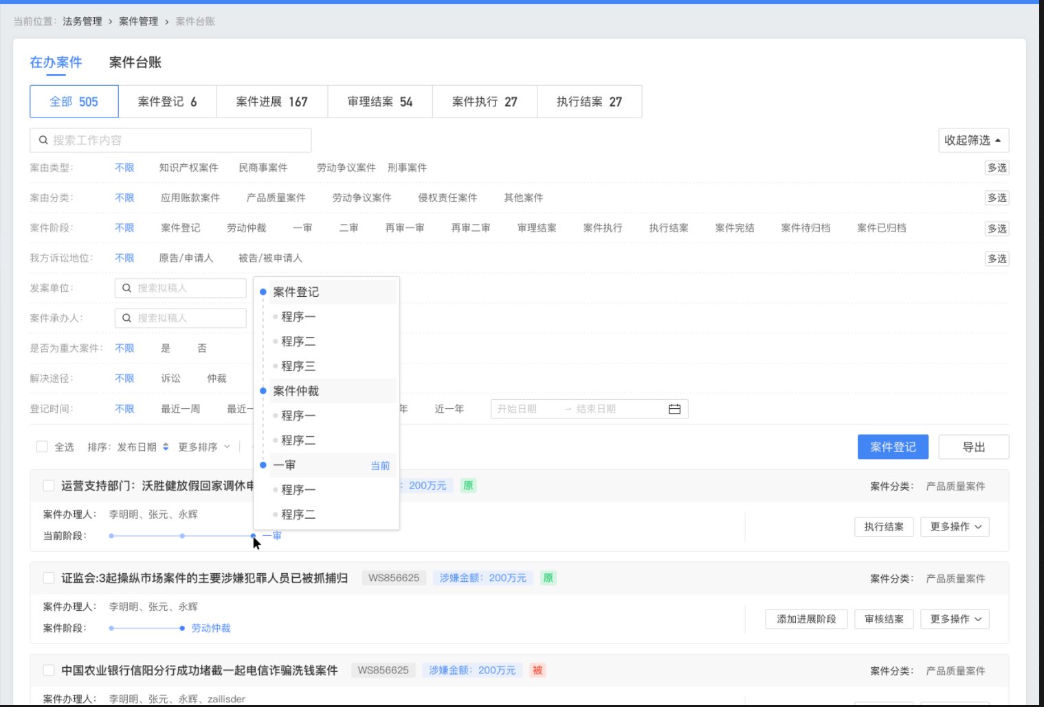Switch to 案件台账 tab

pos(135,63)
